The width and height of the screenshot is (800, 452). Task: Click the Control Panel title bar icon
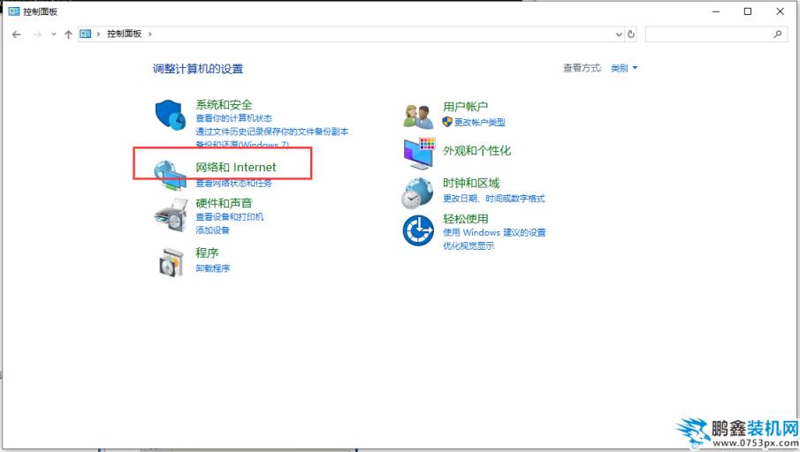(14, 11)
